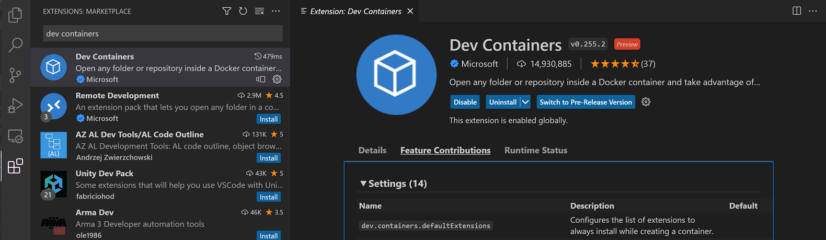
Task: Toggle split editor layout icon
Action: pos(797,11)
